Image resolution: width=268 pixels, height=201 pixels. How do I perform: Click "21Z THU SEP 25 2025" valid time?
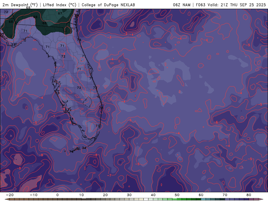coord(243,5)
